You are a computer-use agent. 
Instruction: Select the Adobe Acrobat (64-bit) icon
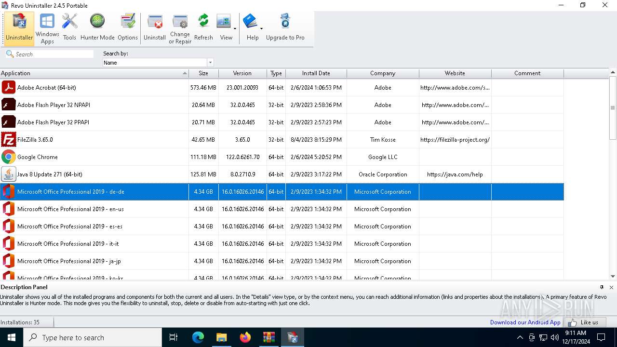(8, 87)
